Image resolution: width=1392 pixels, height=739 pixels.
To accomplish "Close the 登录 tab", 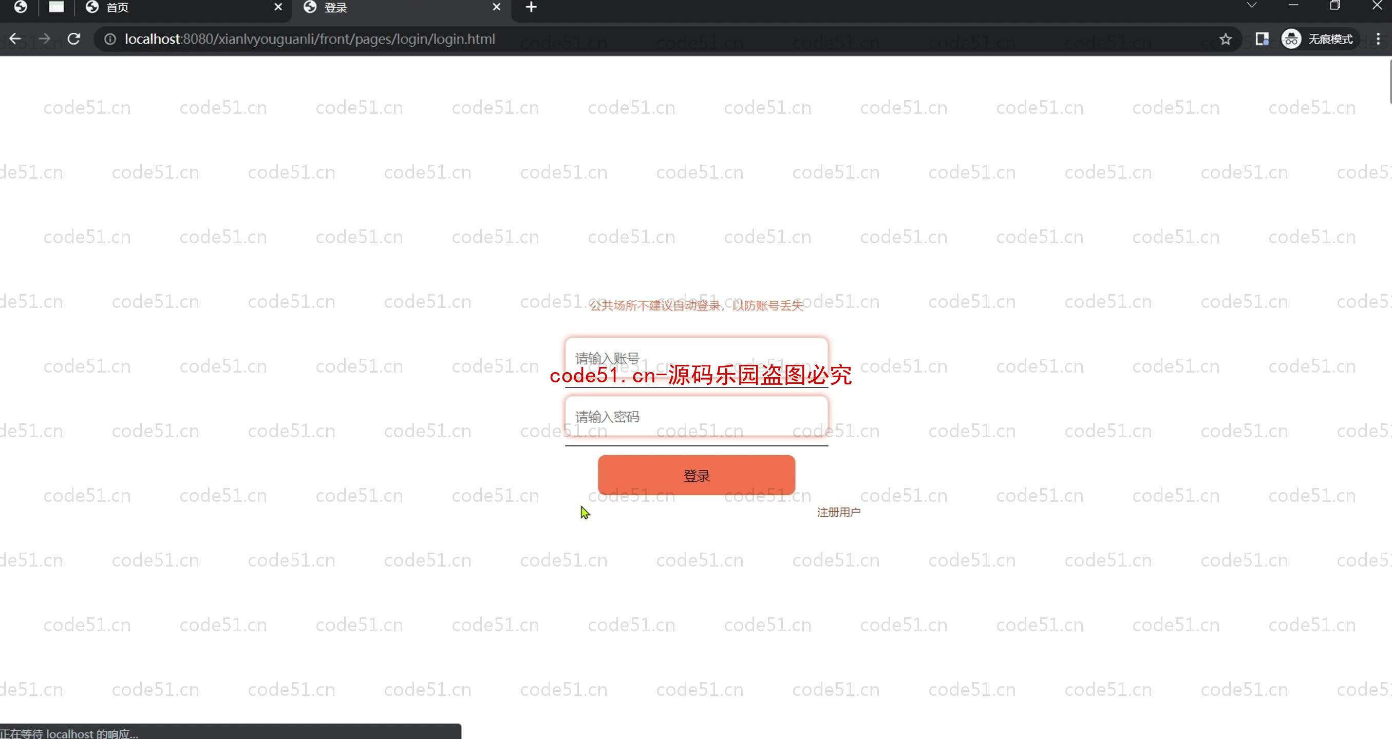I will 497,7.
